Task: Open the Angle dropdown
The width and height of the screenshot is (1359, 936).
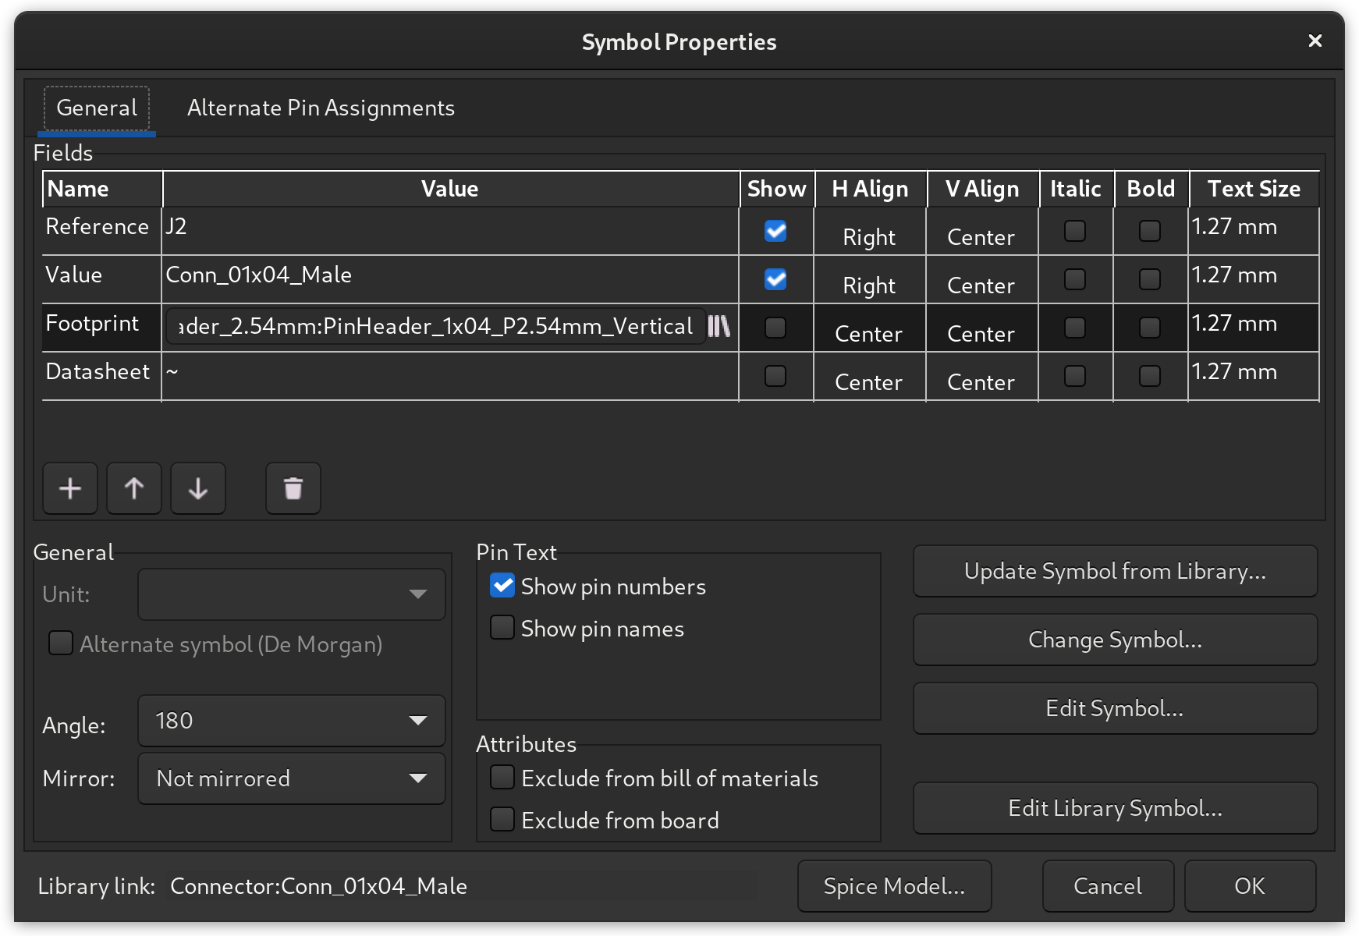Action: pyautogui.click(x=292, y=721)
